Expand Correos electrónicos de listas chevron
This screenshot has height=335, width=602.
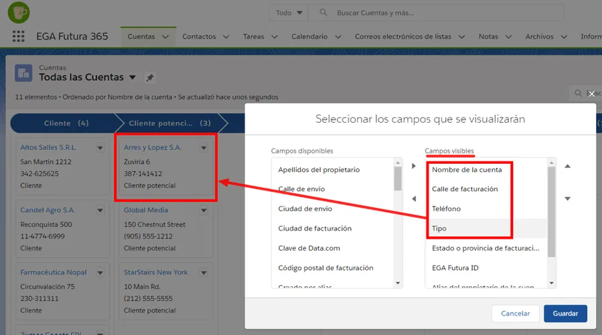tap(462, 37)
